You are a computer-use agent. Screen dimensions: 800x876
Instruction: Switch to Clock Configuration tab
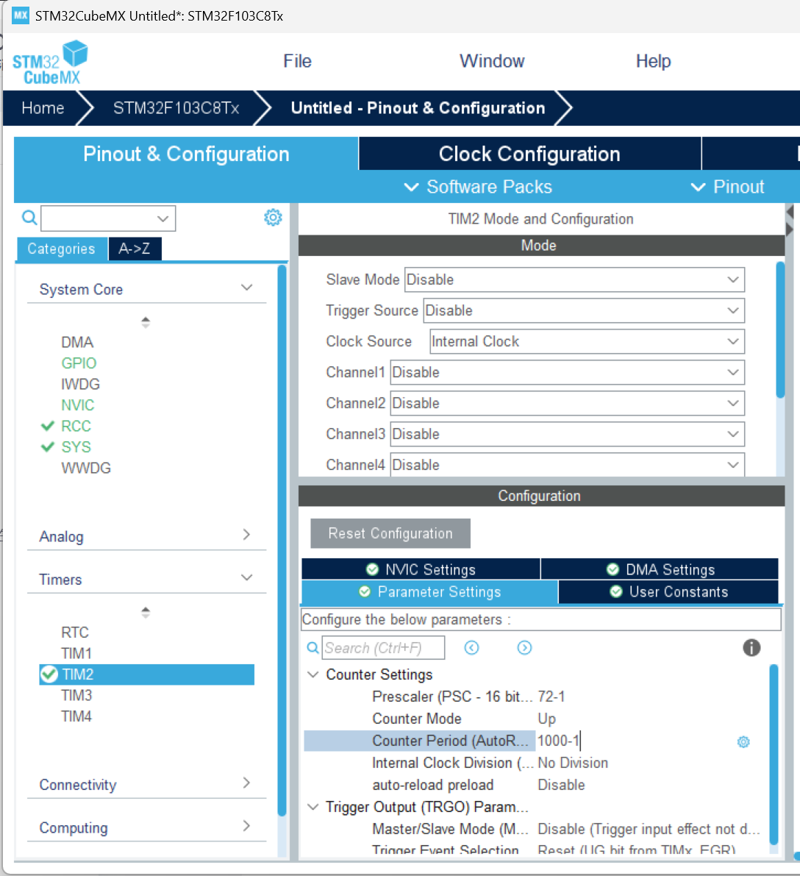[529, 154]
